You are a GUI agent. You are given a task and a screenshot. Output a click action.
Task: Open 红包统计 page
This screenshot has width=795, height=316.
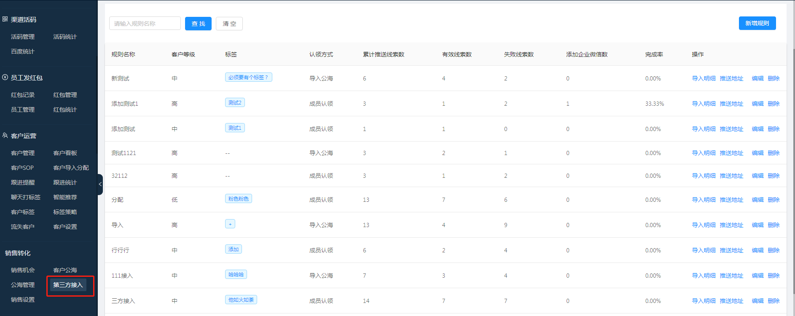click(x=65, y=110)
